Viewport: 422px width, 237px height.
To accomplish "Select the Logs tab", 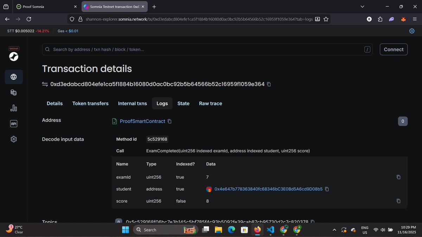I will 162,103.
